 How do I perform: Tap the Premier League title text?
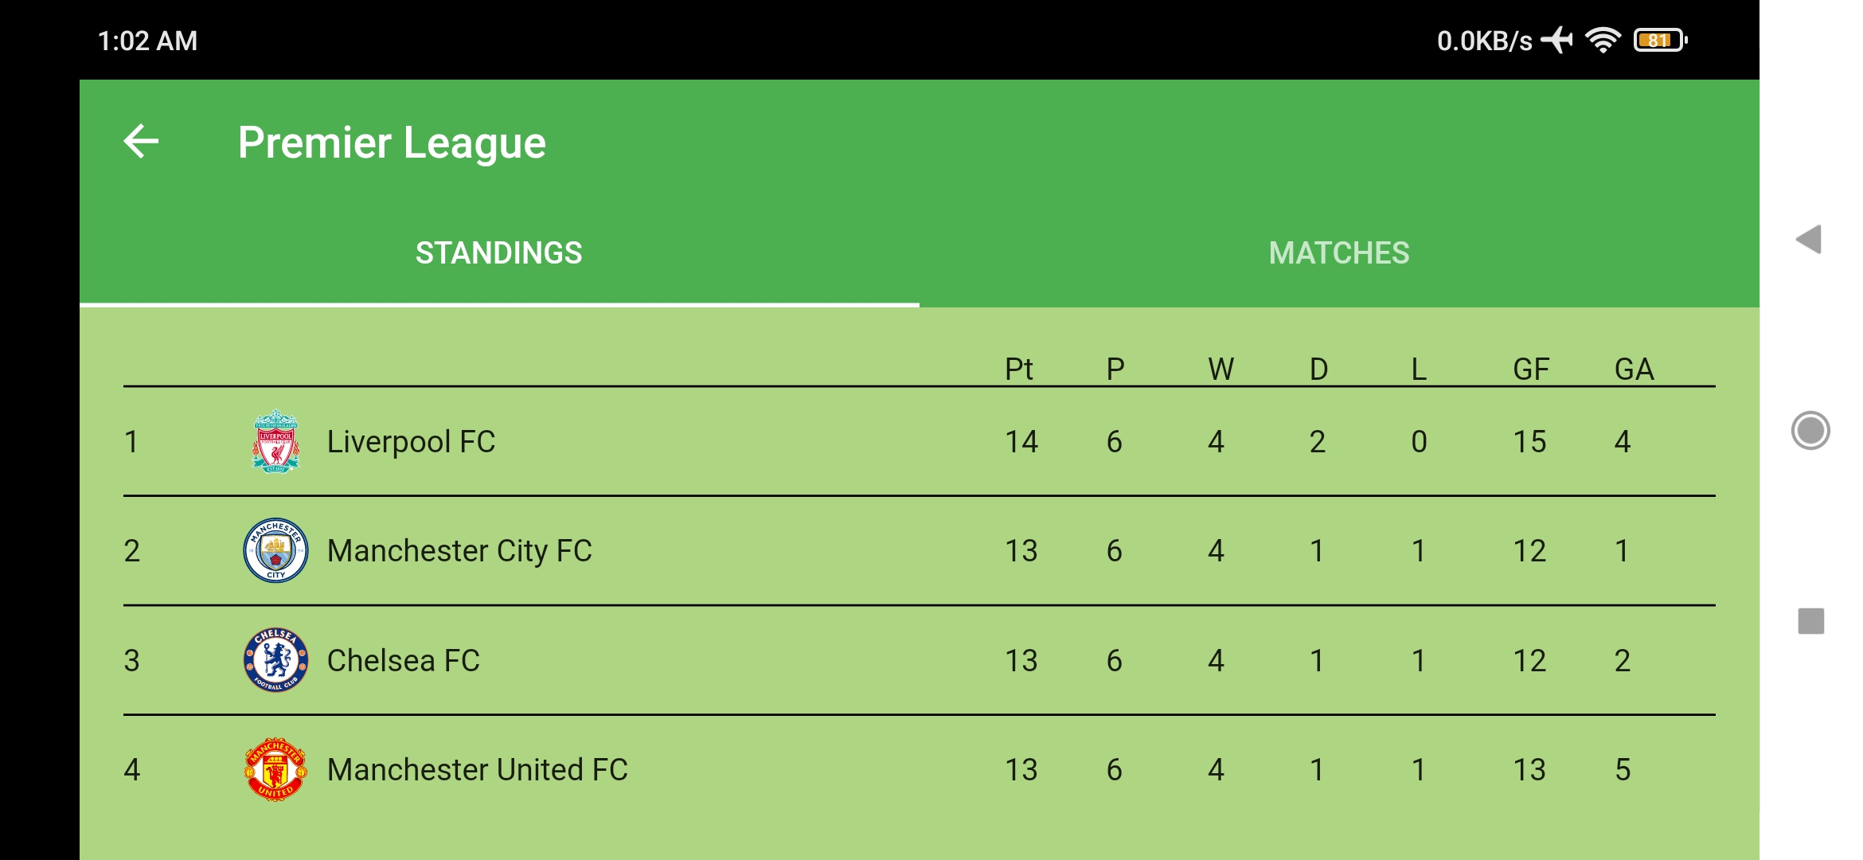click(392, 142)
